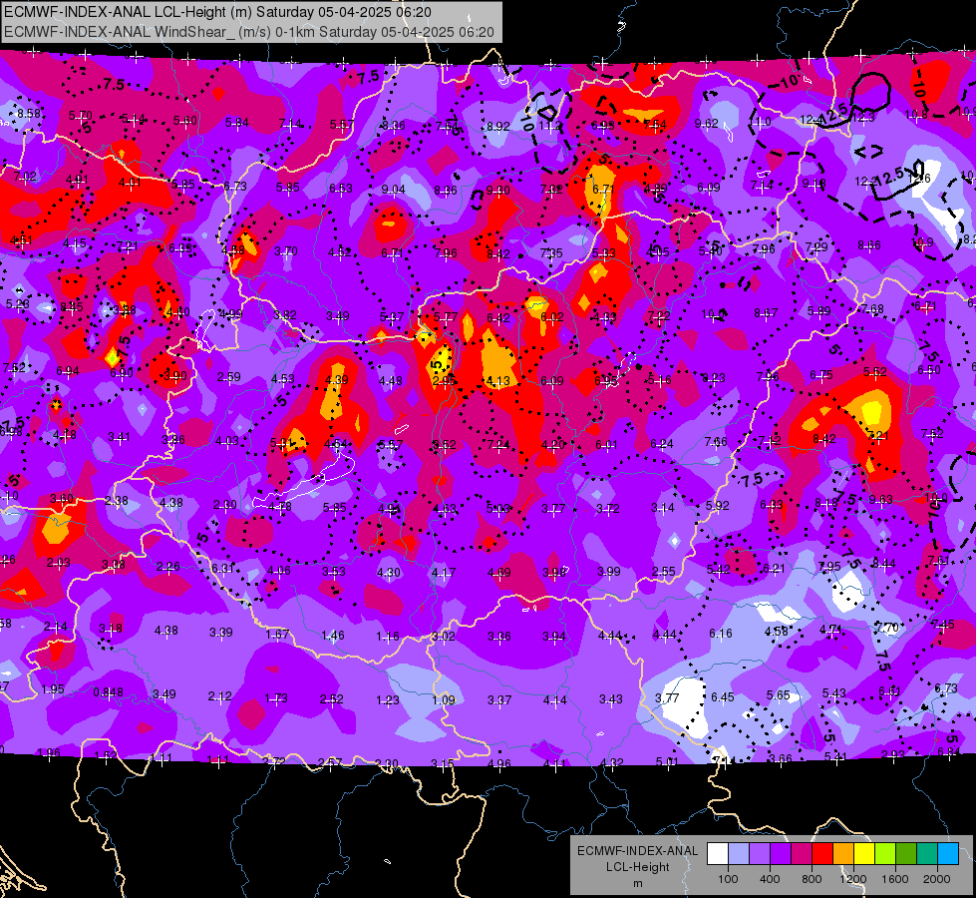This screenshot has width=976, height=898.
Task: Click the orange legend swatch
Action: (843, 854)
